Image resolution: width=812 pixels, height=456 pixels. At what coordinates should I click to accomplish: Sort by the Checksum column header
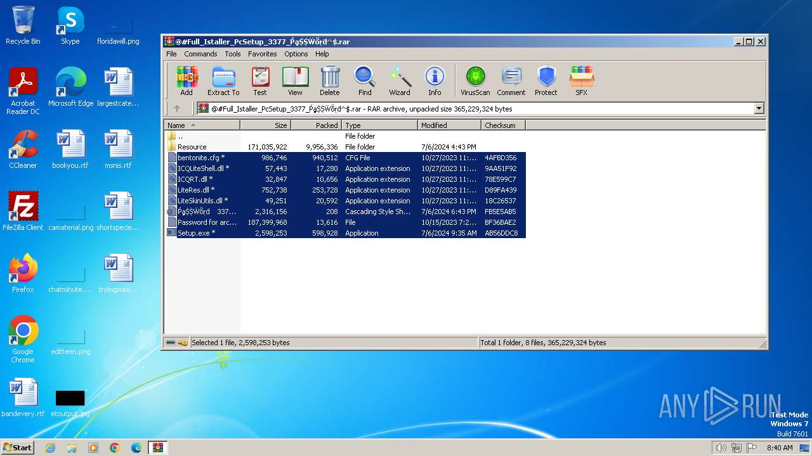tap(503, 125)
